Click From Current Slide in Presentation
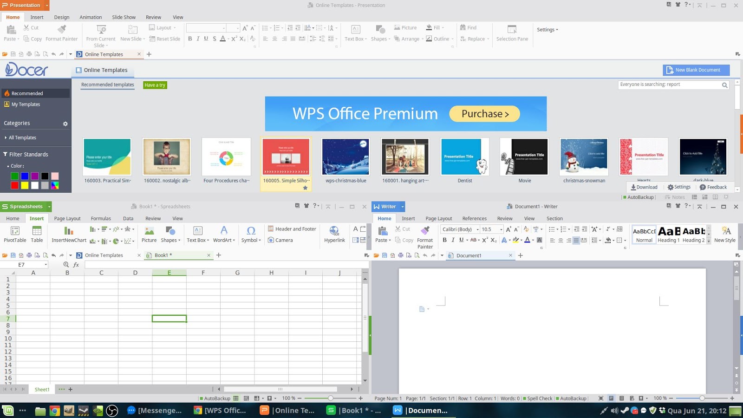Screen dimensions: 743x418 point(101,36)
